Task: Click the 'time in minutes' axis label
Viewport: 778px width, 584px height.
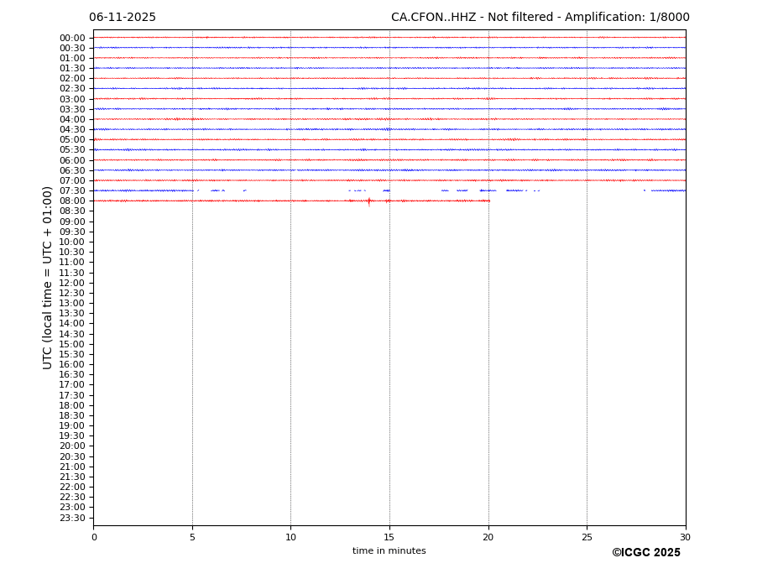Action: pyautogui.click(x=389, y=551)
